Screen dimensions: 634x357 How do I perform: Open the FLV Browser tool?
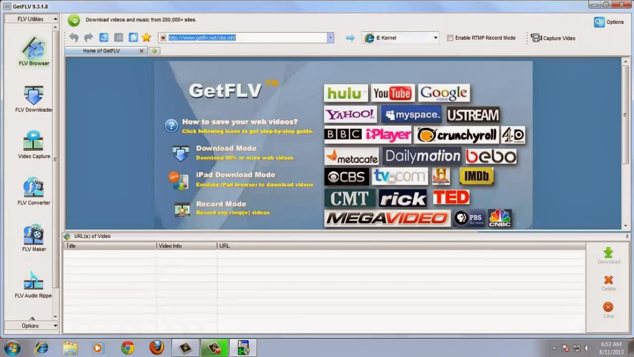(34, 52)
